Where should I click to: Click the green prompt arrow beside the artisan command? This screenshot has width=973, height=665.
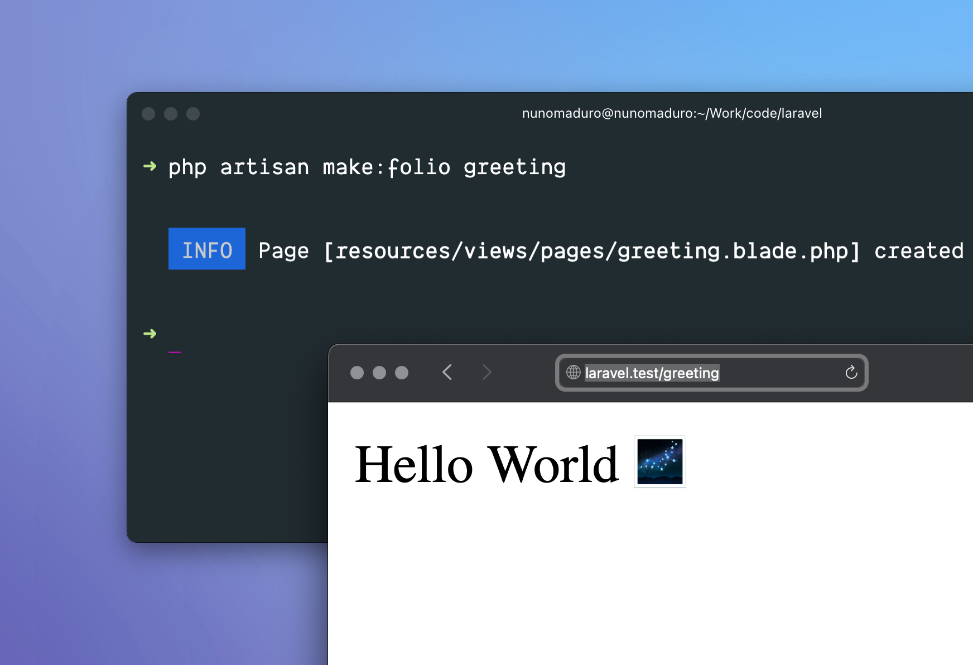(150, 167)
